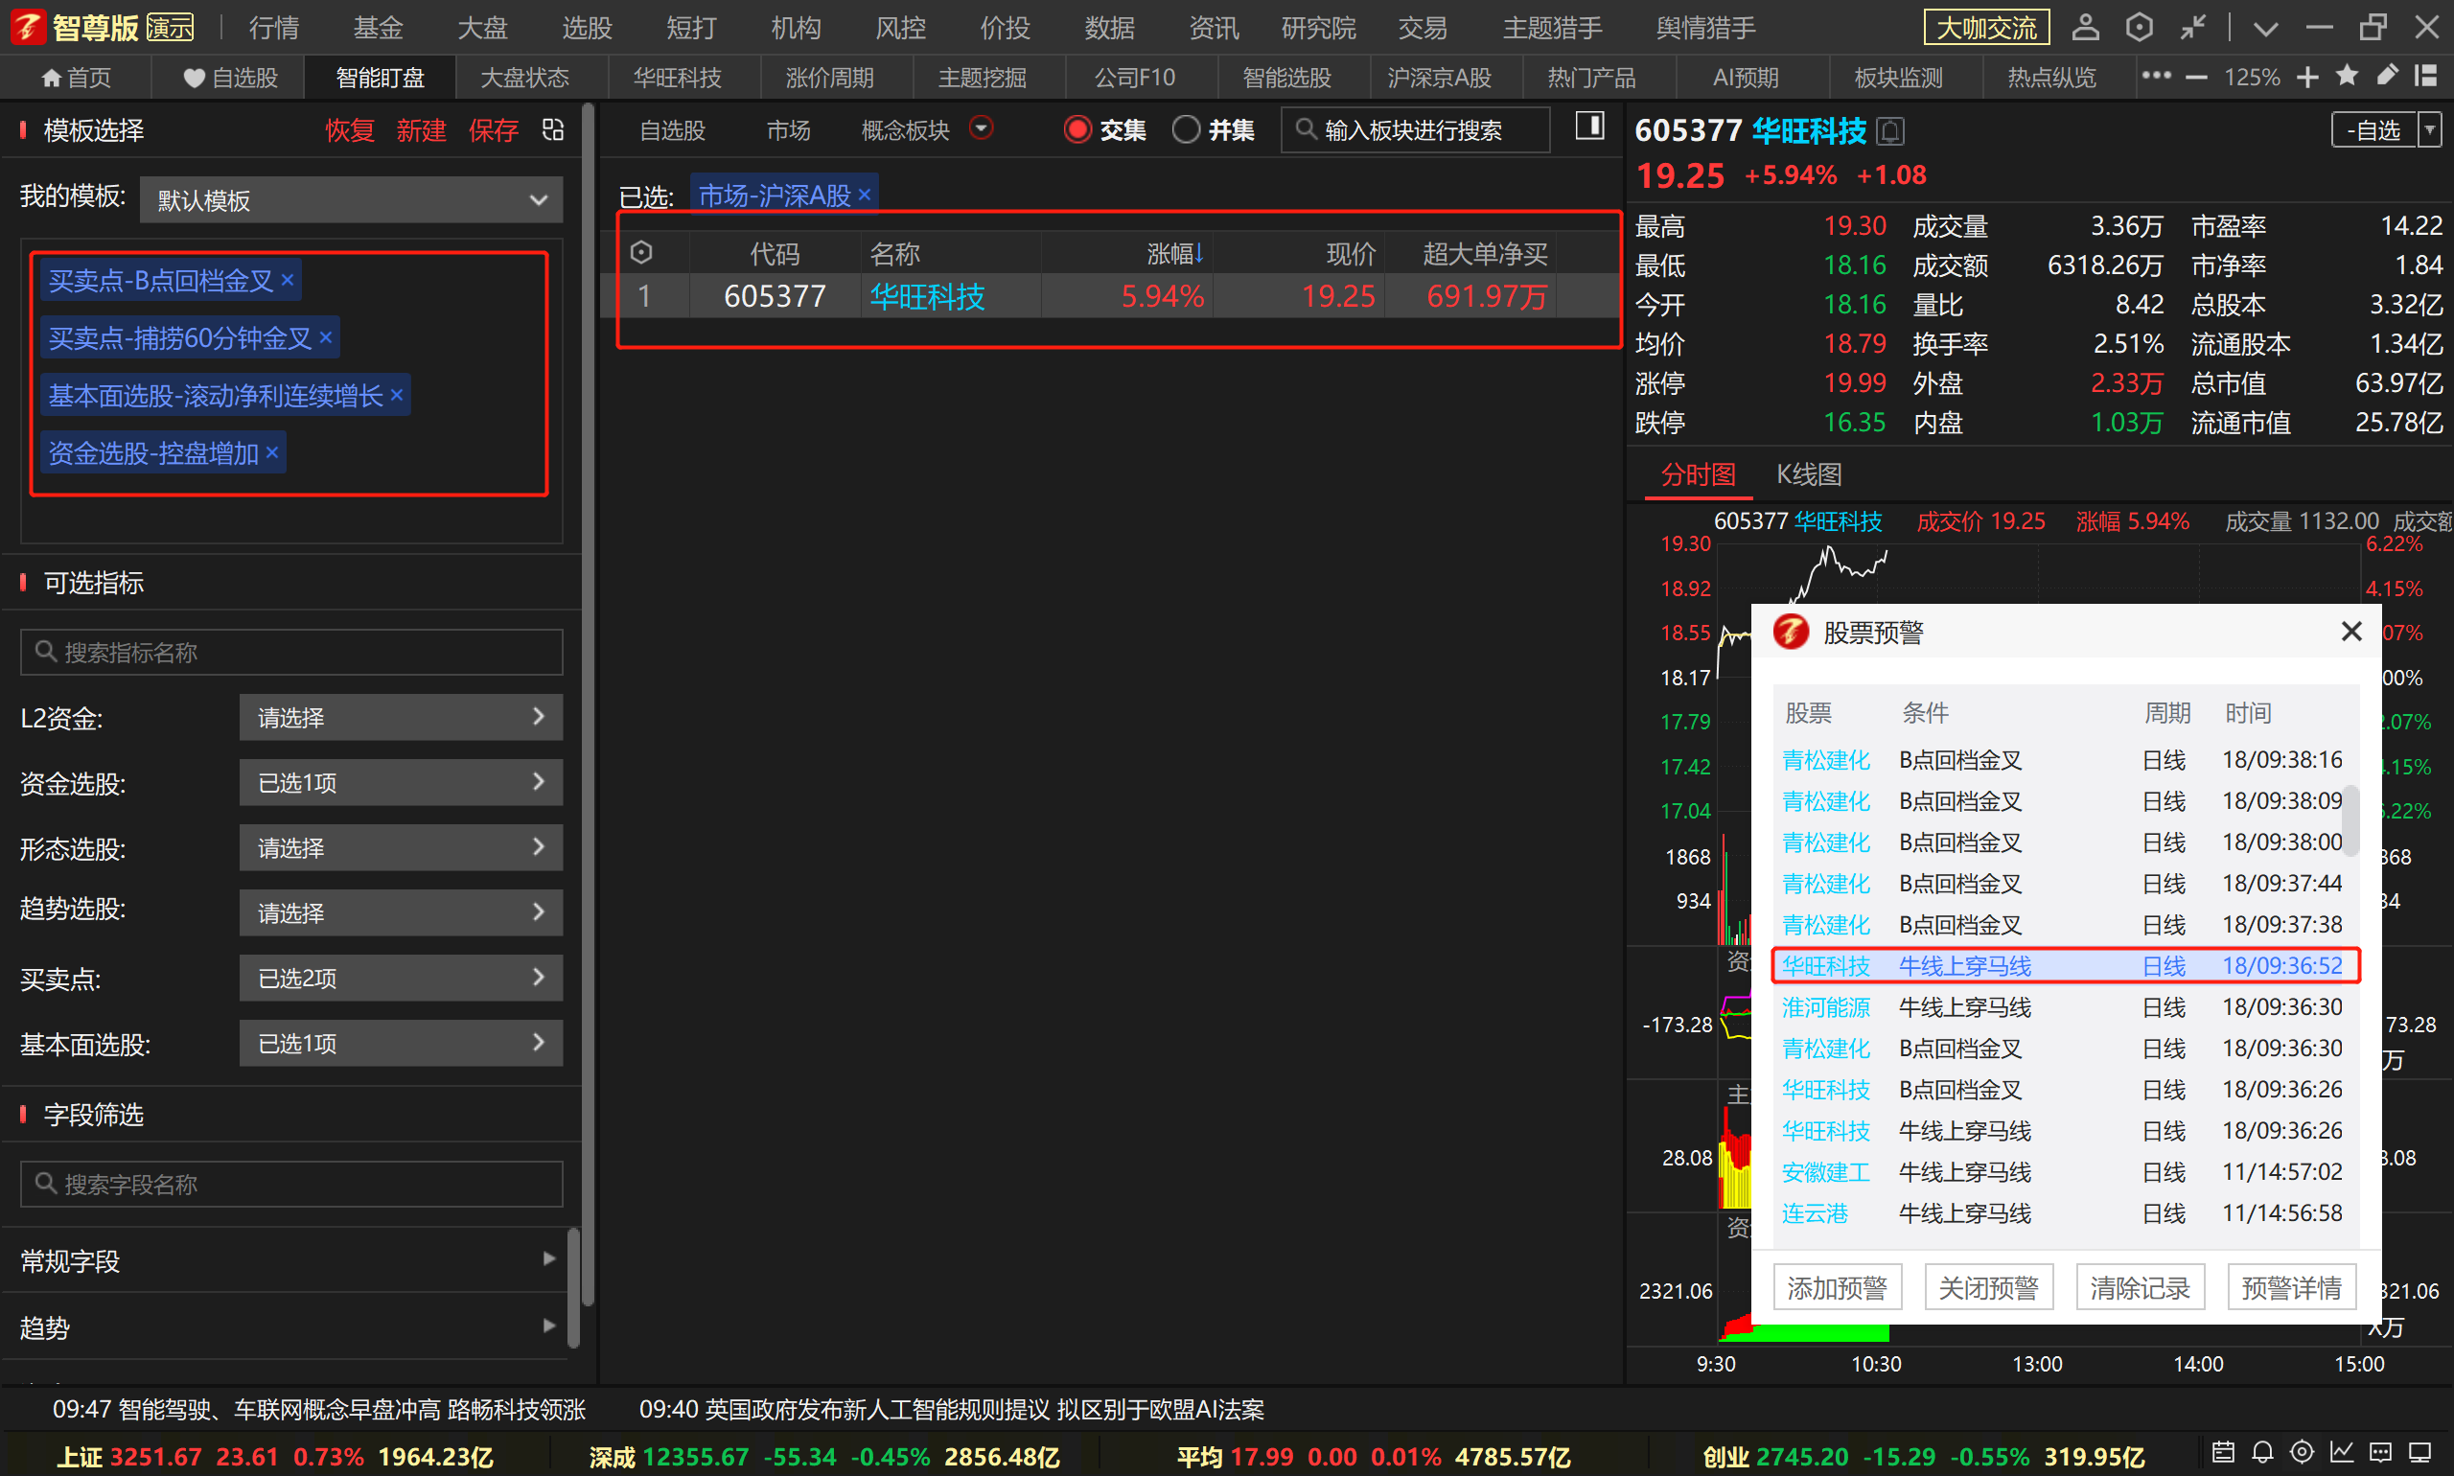Click the 搜索指标名称 search field
2454x1476 pixels.
[291, 652]
